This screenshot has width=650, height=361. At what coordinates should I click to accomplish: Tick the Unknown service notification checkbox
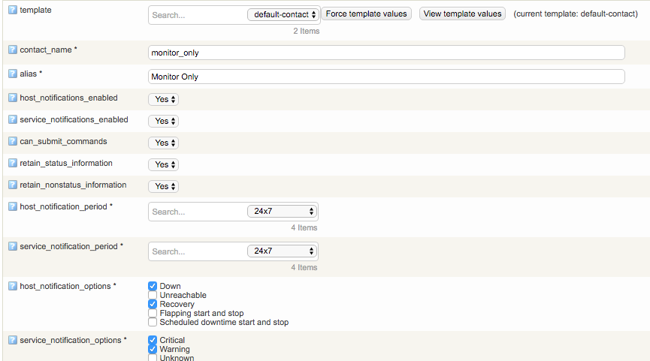[x=153, y=358]
